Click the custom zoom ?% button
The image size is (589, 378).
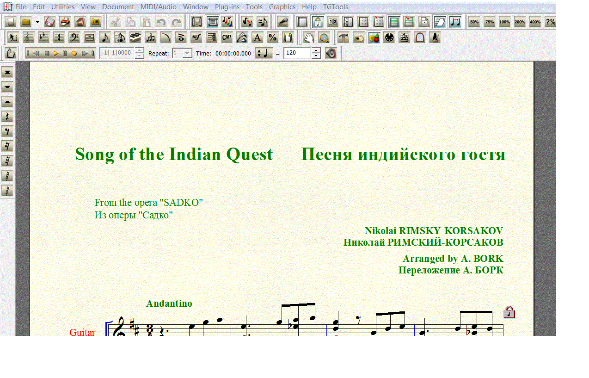pos(550,22)
